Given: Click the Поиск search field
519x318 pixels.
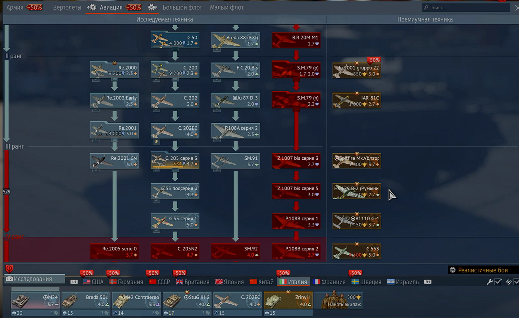Looking at the screenshot, I should point(466,7).
